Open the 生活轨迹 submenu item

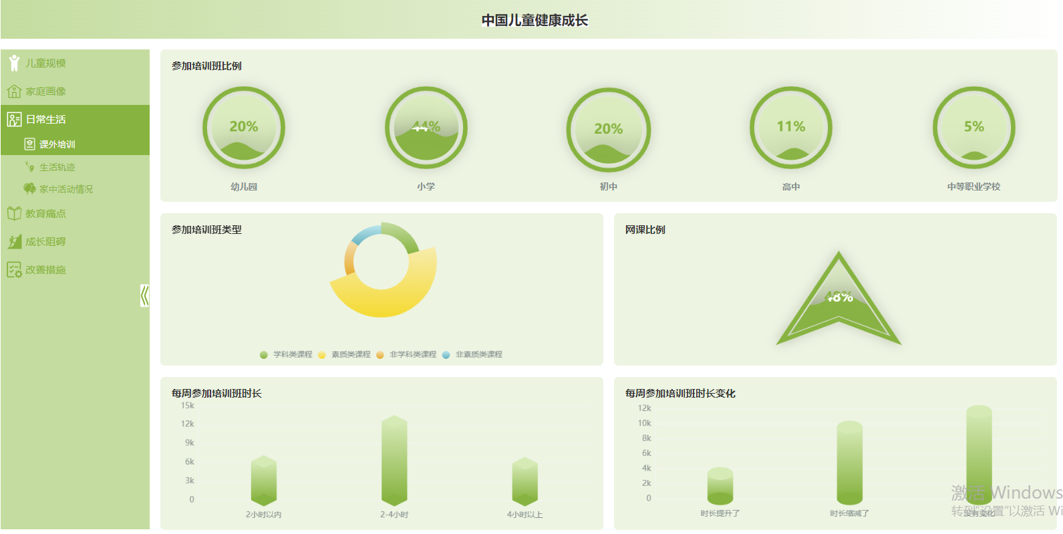click(75, 166)
